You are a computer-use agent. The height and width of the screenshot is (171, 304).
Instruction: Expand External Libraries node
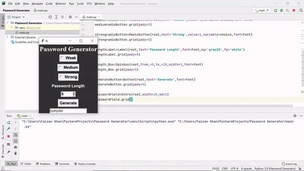[8, 37]
